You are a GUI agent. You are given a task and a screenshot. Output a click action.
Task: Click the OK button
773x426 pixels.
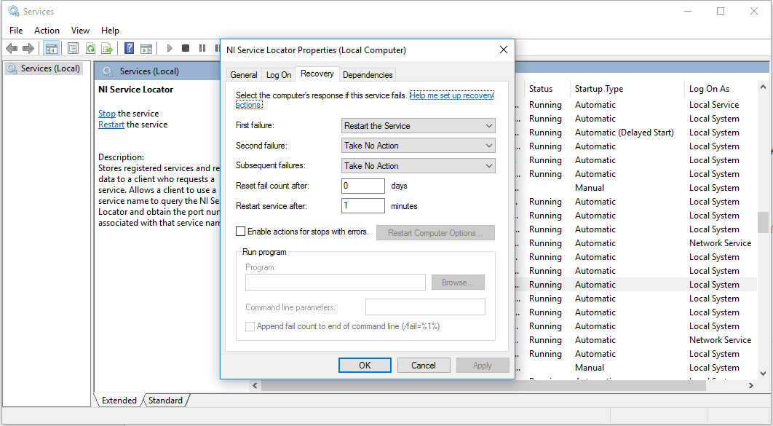coord(365,366)
